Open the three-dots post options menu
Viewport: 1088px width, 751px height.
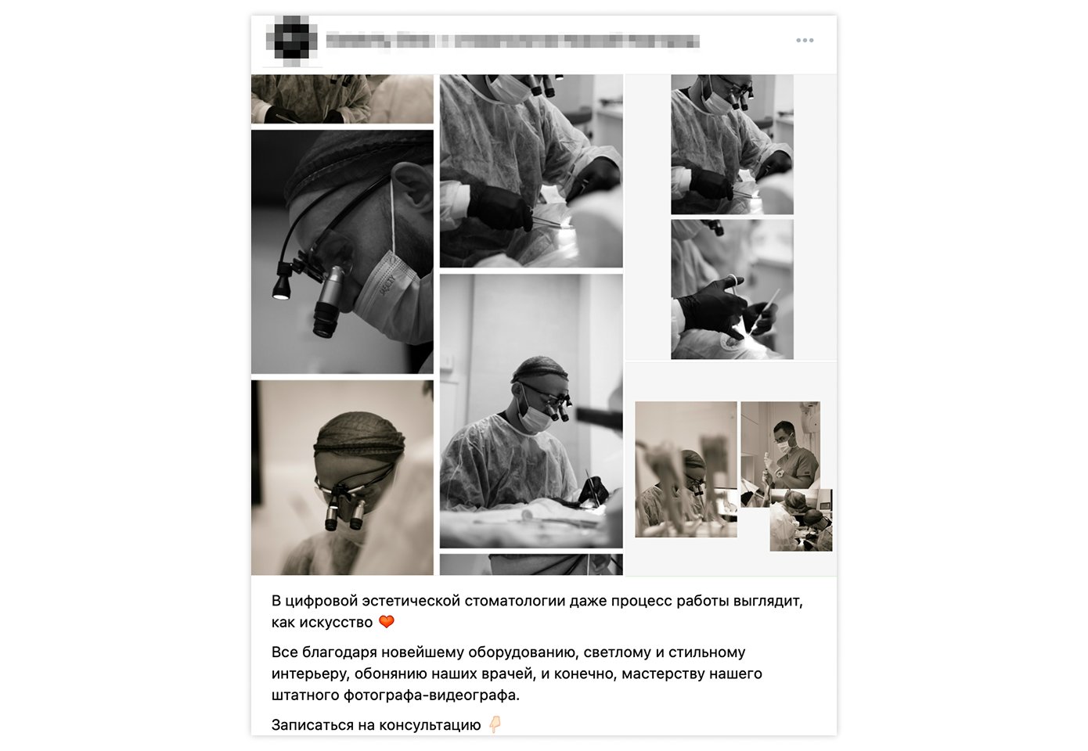(x=805, y=40)
